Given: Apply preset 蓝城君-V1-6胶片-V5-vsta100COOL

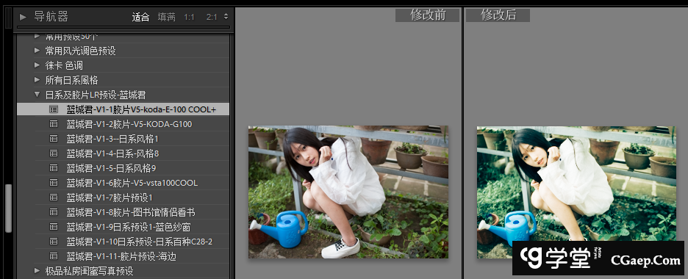Looking at the screenshot, I should point(132,183).
